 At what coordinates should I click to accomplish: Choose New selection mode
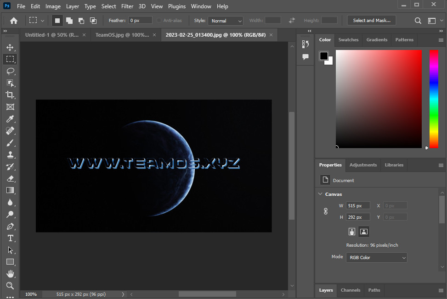pos(57,21)
